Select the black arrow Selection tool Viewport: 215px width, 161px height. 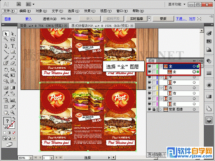[6, 34]
